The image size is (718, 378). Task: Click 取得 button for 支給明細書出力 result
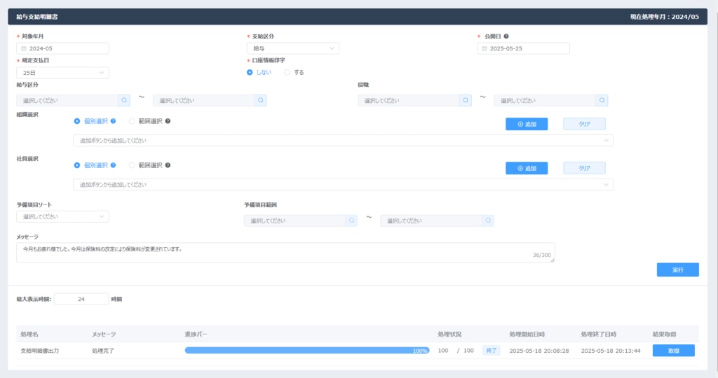click(x=673, y=350)
